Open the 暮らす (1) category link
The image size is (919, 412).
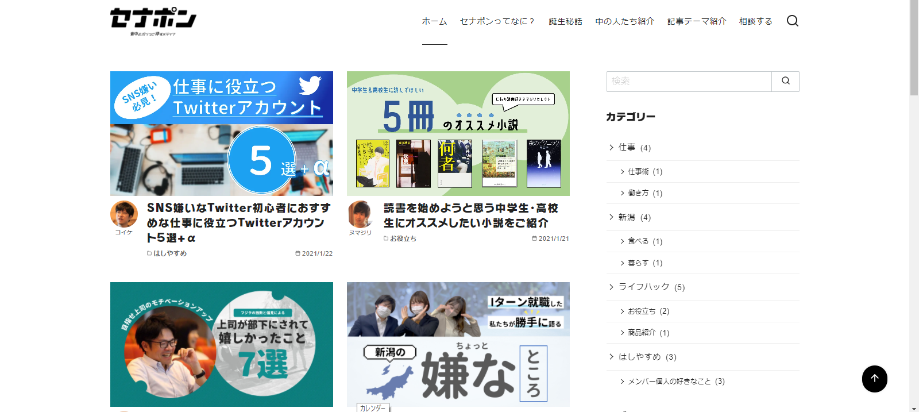click(645, 263)
